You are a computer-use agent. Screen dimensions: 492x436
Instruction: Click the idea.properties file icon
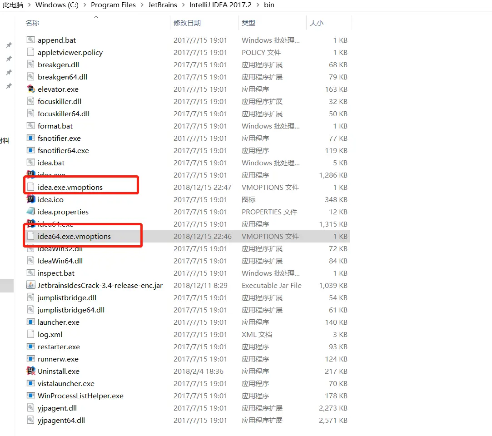click(x=31, y=211)
